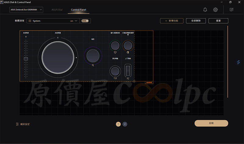Toggle the System software enable switch
The width and height of the screenshot is (244, 144).
tap(85, 21)
